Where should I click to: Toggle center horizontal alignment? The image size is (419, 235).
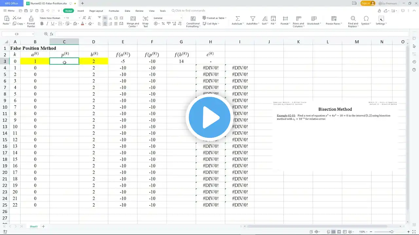click(x=105, y=23)
